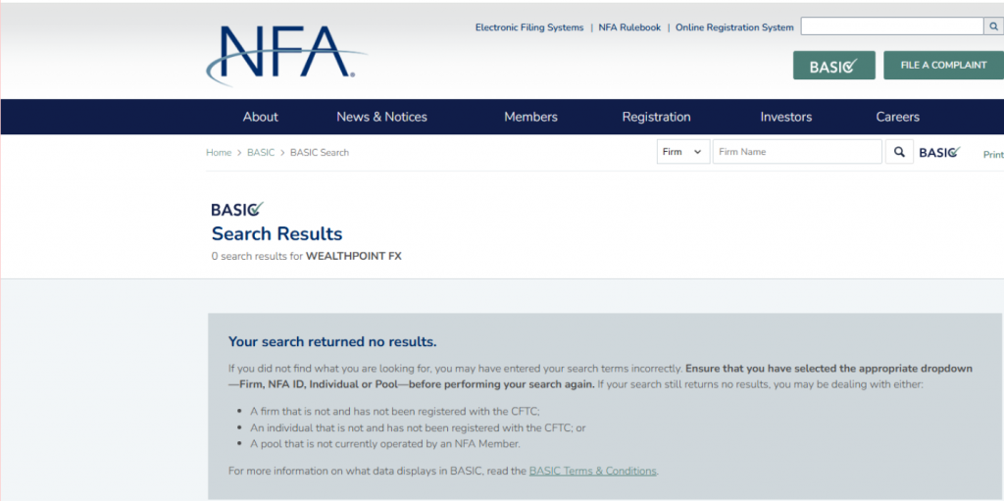Open Online Registration System link
Viewport: 1004px width, 501px height.
click(734, 27)
